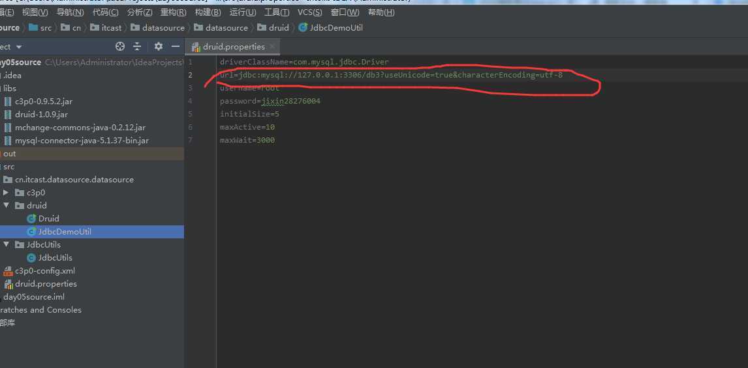Click the initialSize=5 line
The height and width of the screenshot is (368, 748).
click(249, 114)
